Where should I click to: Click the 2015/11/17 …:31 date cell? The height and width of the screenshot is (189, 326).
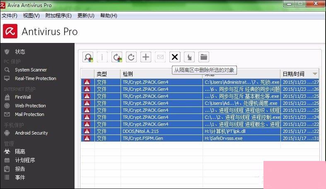(300, 138)
